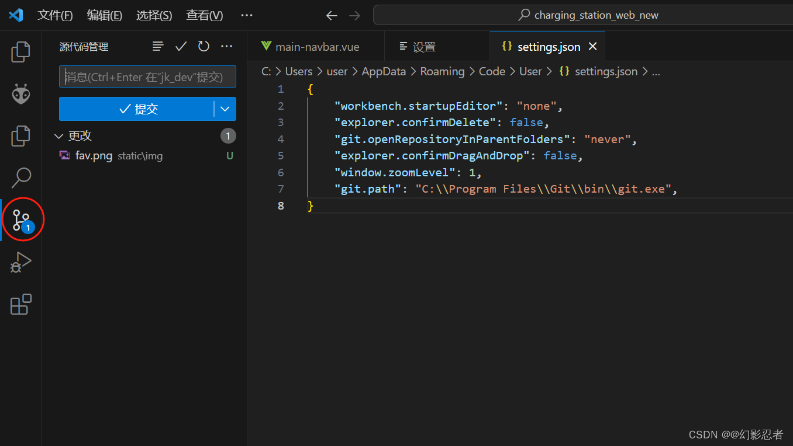Show more menu items ellipsis in title bar
This screenshot has width=793, height=446.
point(247,16)
